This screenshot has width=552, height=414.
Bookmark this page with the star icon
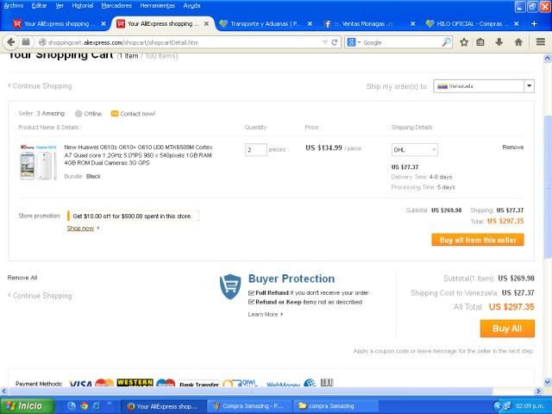464,42
